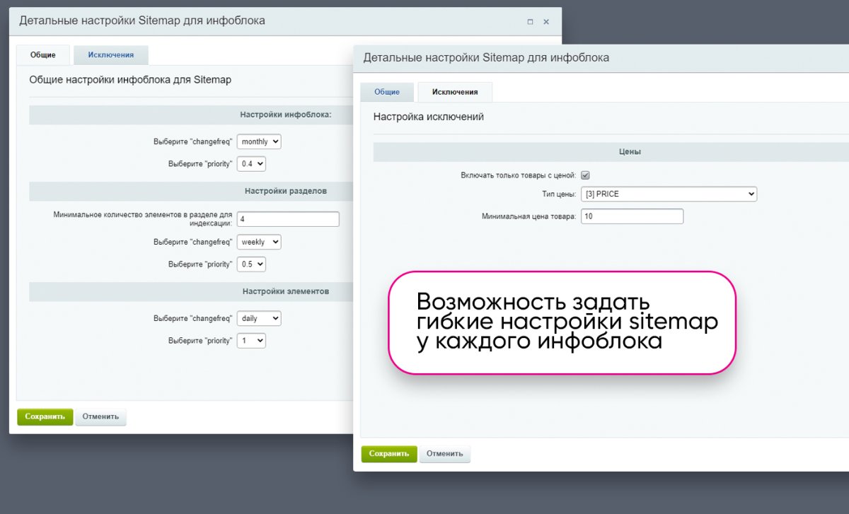This screenshot has width=849, height=514.
Task: Open sections changefreq dropdown showing weekly
Action: [259, 242]
